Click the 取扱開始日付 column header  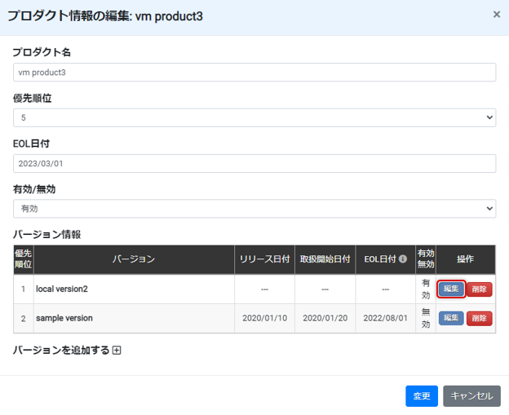(x=325, y=259)
